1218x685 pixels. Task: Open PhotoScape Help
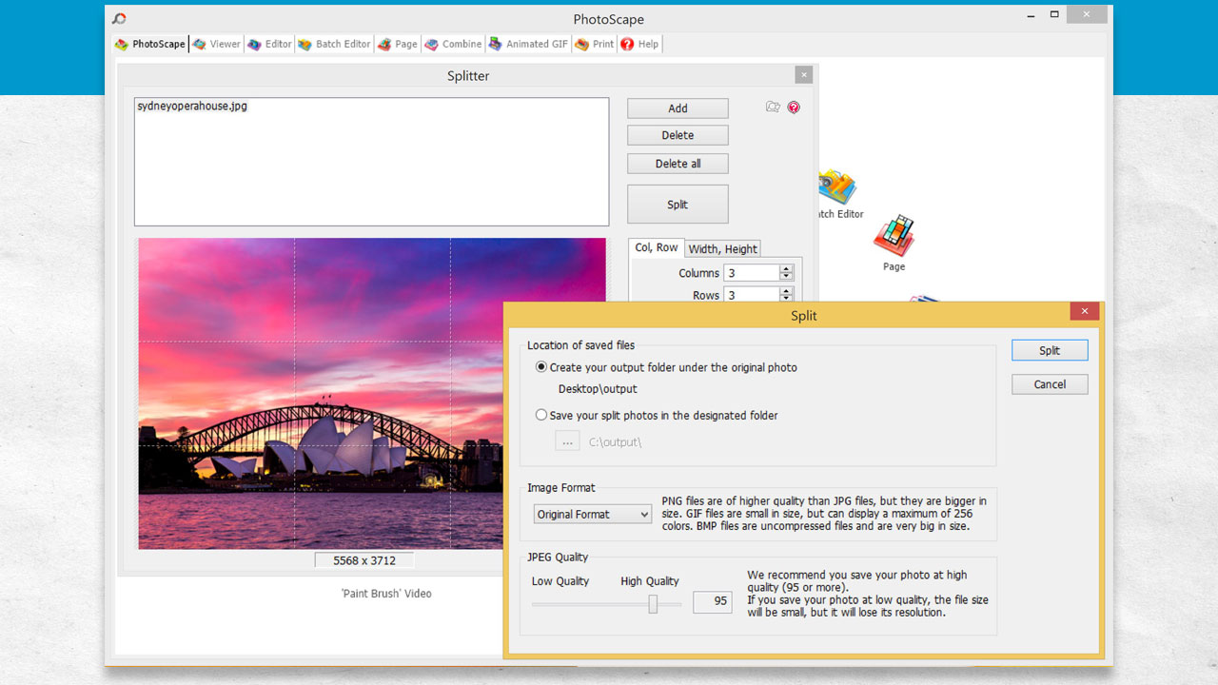point(639,44)
